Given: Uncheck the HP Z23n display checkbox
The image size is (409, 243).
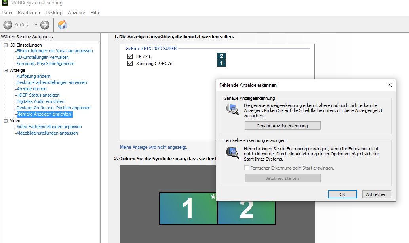Looking at the screenshot, I should pyautogui.click(x=130, y=56).
